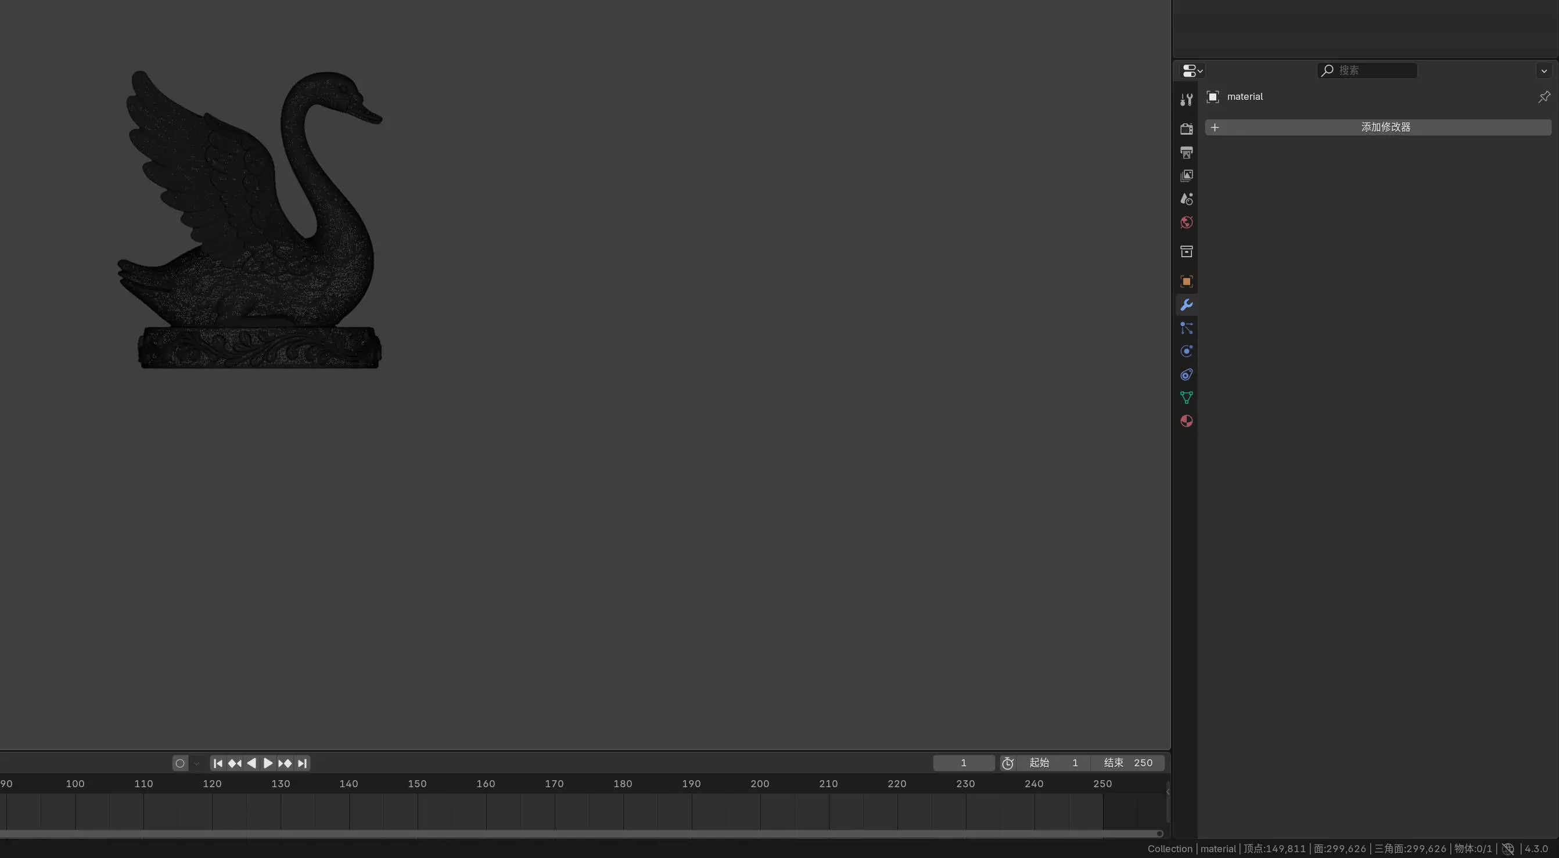
Task: Open the World properties tab
Action: pyautogui.click(x=1186, y=222)
